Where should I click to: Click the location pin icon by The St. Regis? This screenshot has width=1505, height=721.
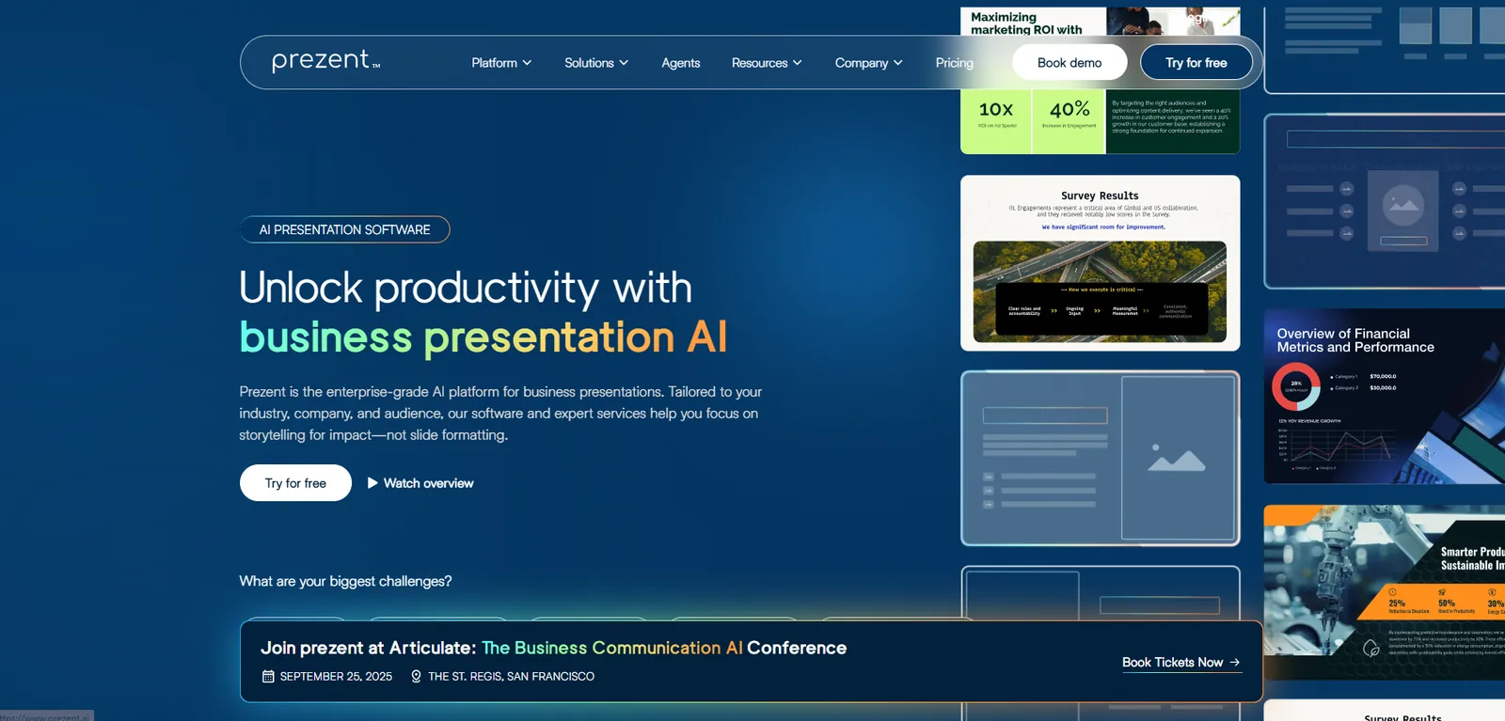(x=416, y=676)
